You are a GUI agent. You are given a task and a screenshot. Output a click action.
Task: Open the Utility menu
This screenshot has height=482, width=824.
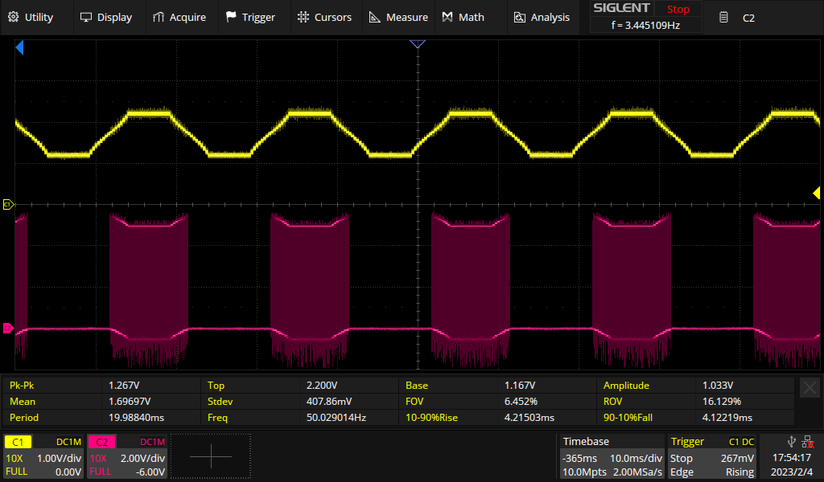point(31,18)
